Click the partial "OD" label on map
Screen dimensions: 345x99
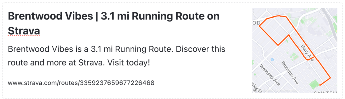coord(256,23)
